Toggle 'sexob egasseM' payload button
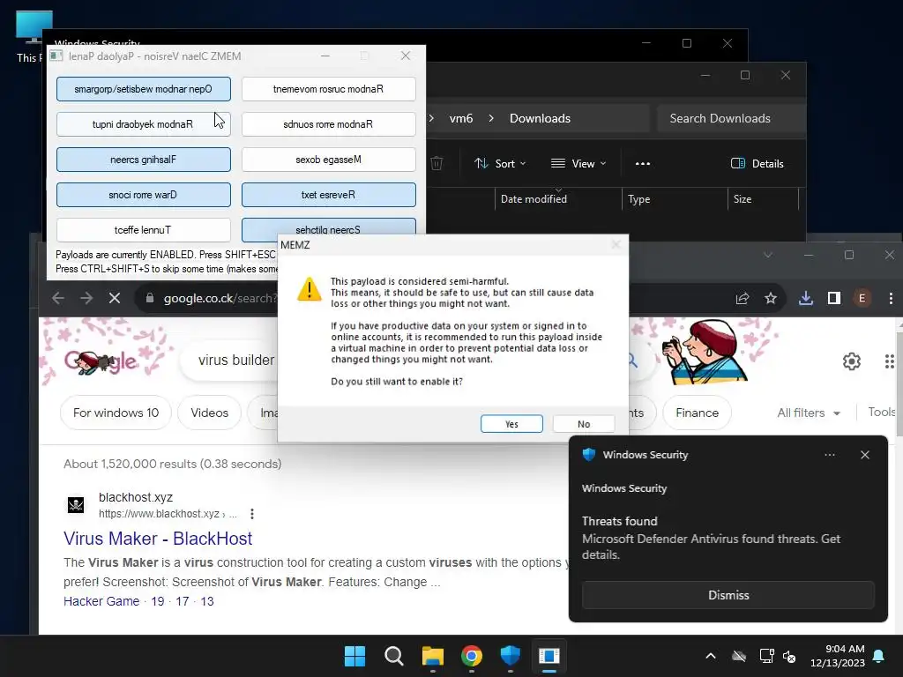The image size is (903, 677). pos(328,160)
